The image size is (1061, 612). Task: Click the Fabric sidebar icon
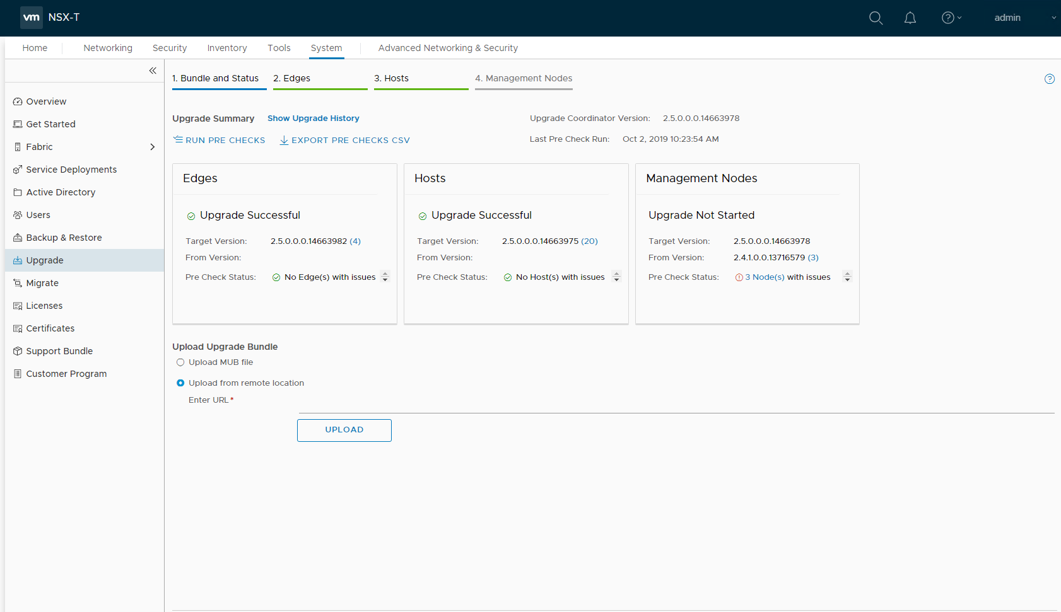[x=18, y=147]
